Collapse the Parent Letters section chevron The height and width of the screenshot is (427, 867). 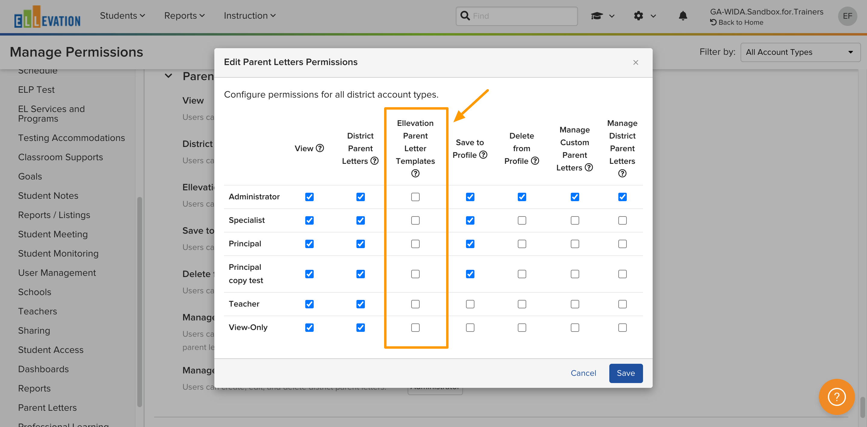[168, 76]
